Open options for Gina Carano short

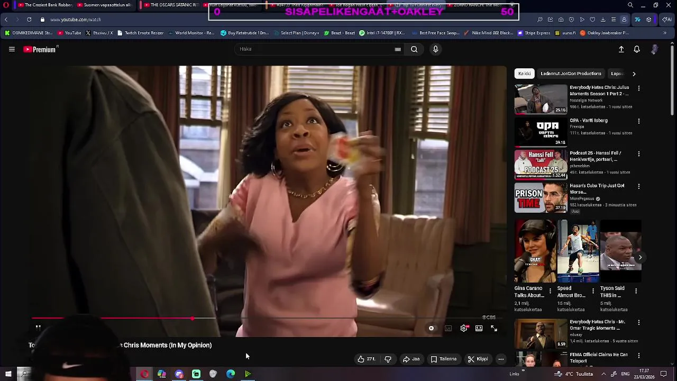click(x=550, y=291)
